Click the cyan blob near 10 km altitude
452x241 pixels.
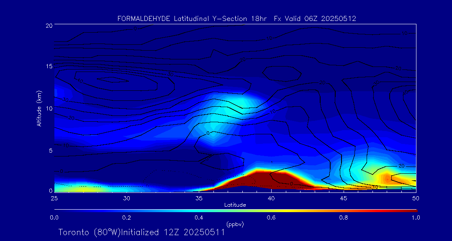click(234, 103)
